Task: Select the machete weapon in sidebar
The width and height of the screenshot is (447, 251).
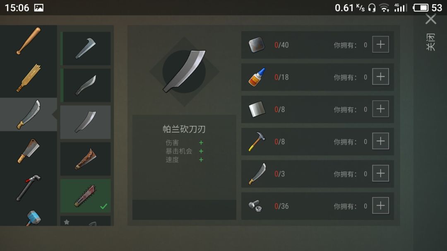Action: pos(29,114)
